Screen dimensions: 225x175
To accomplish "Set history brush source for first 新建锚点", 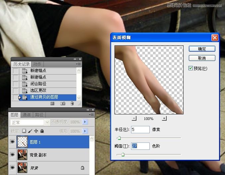I will coord(16,71).
